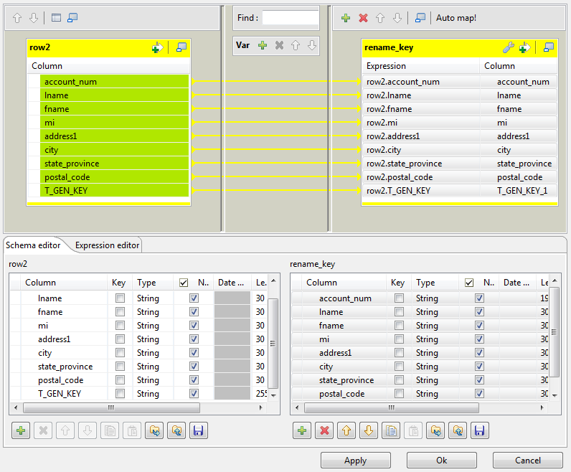Add a new variable in Var panel
571x472 pixels.
263,45
